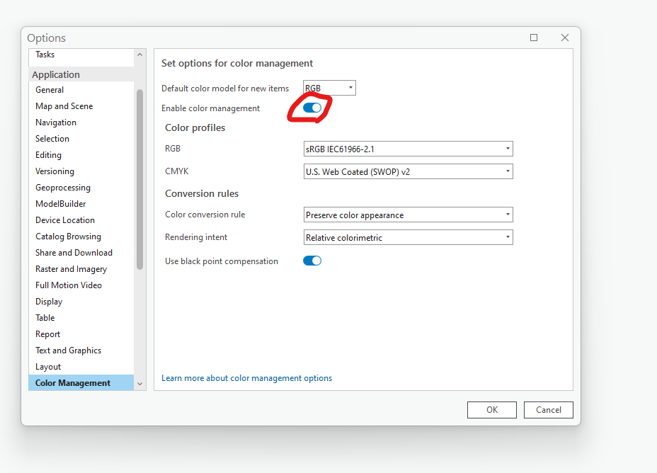657x473 pixels.
Task: Click the sidebar scroll up arrow
Action: pyautogui.click(x=139, y=55)
